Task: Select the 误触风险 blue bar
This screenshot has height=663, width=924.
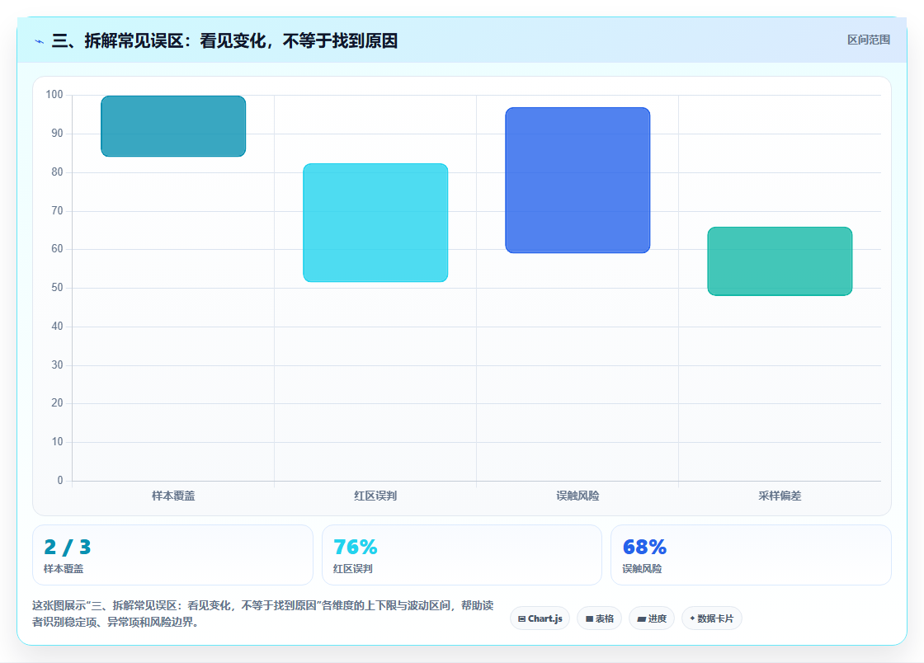Action: (577, 180)
